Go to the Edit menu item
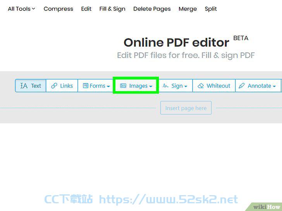The image size is (282, 211). (86, 9)
